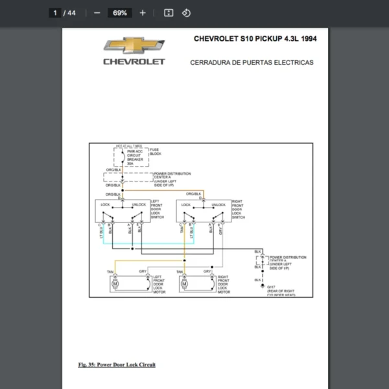Zoom in with the plus icon

pos(143,13)
